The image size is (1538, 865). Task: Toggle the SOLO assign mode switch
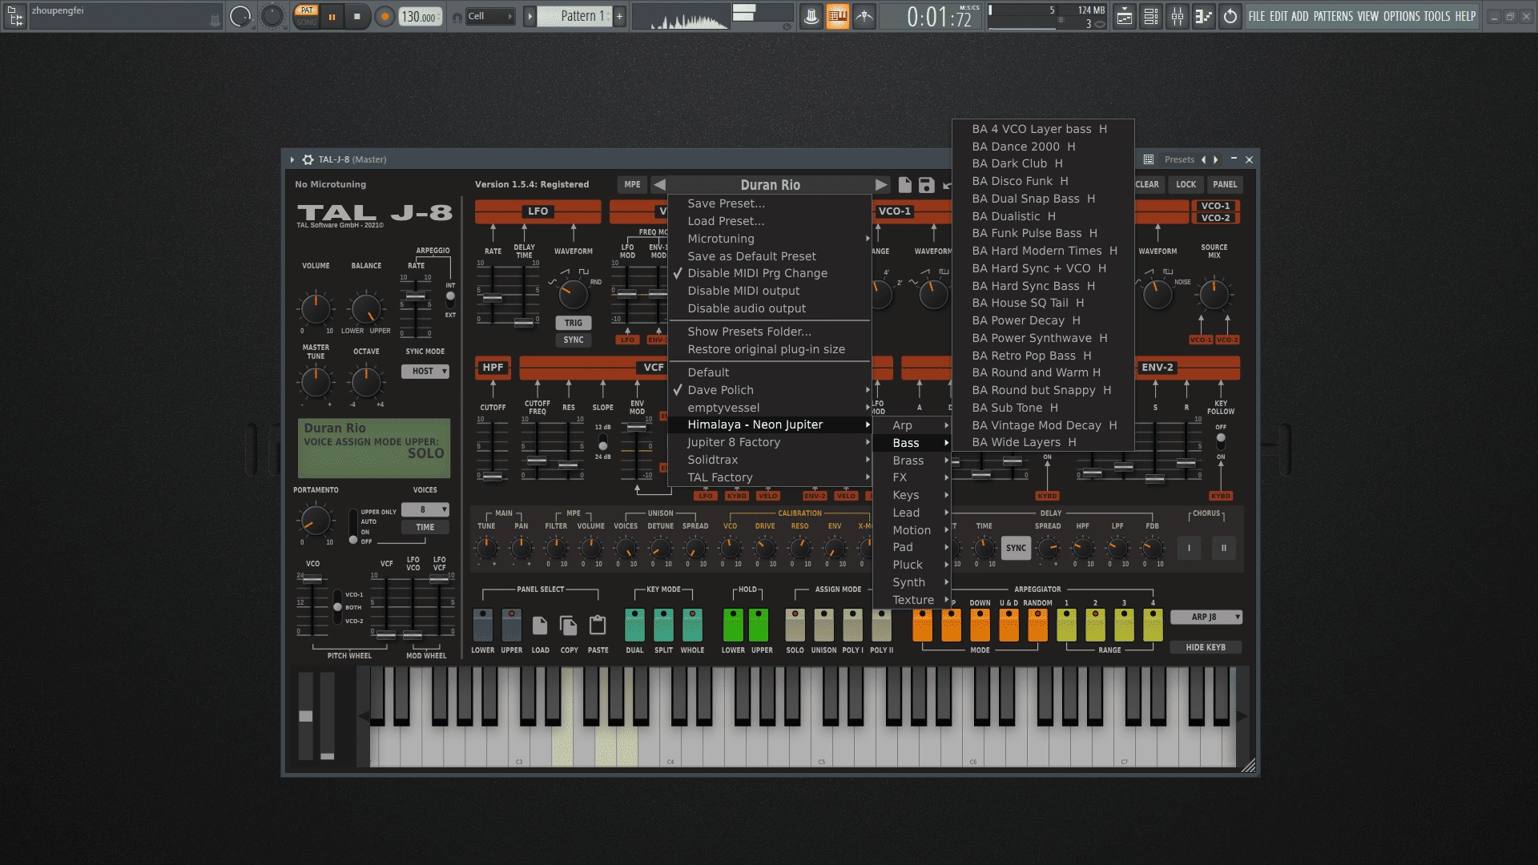click(x=795, y=625)
